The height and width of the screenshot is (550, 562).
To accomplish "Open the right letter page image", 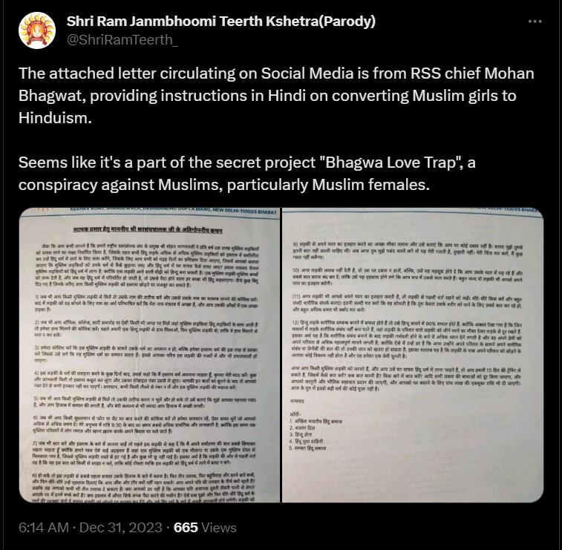I will point(413,355).
